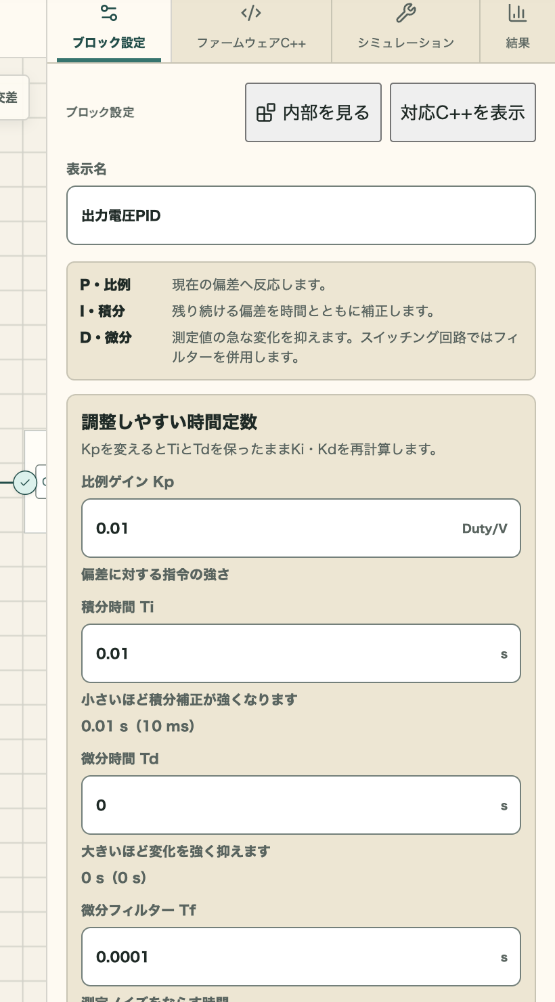
Task: Select the 結果 tab
Action: (x=517, y=31)
